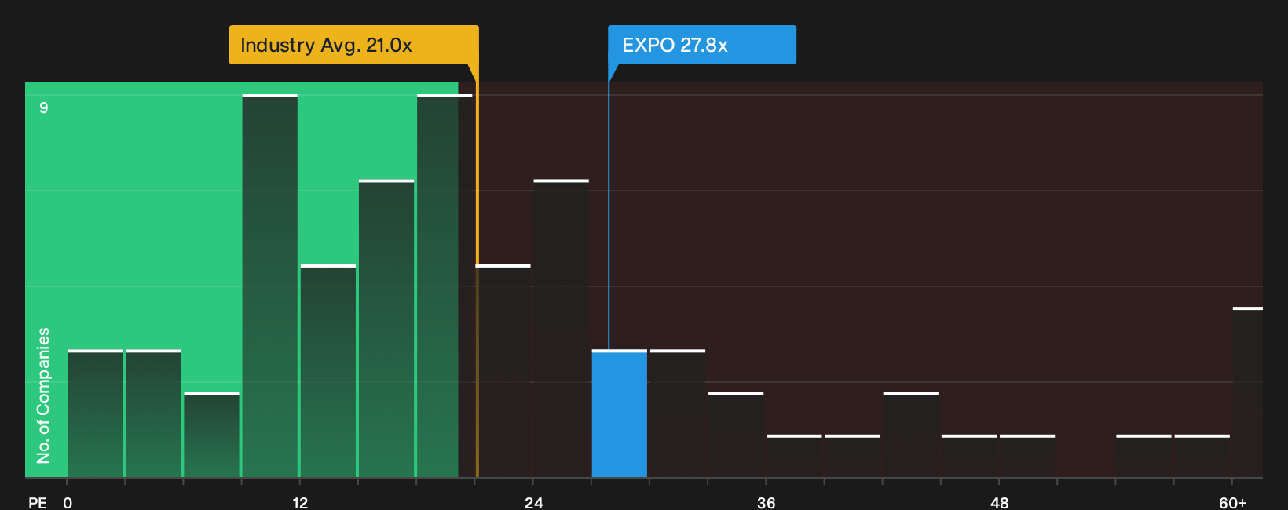Click the PE axis label 48

click(x=999, y=503)
